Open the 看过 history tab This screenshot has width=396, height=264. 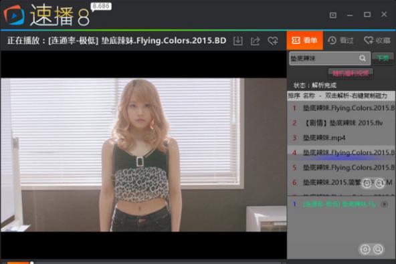[340, 40]
